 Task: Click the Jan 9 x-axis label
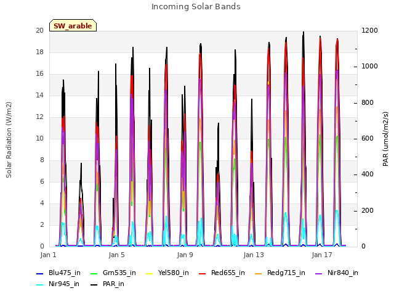[185, 255]
